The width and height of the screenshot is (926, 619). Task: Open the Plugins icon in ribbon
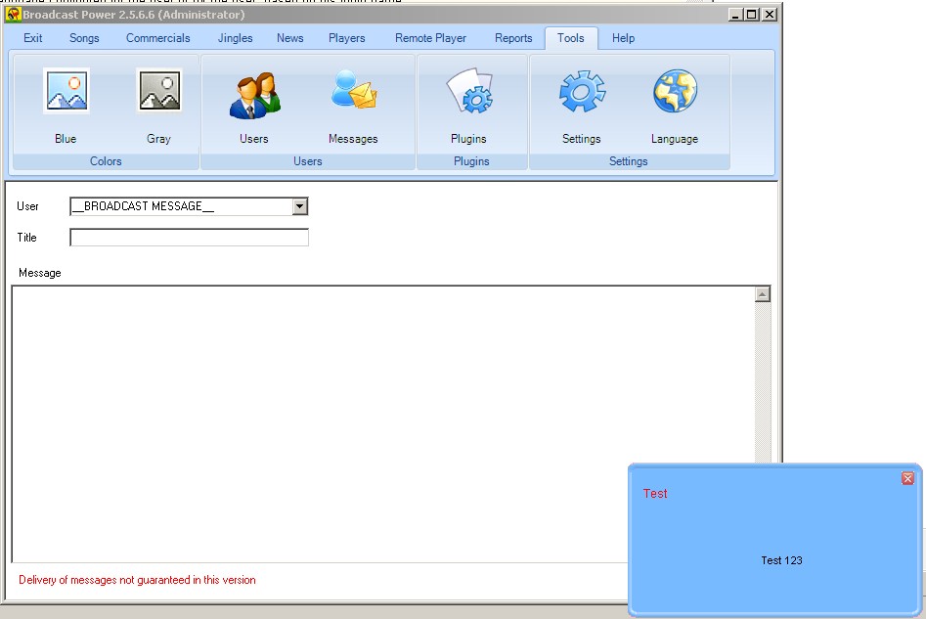point(469,91)
